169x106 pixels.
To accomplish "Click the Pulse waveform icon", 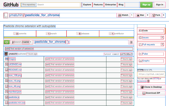I will point(140,54).
